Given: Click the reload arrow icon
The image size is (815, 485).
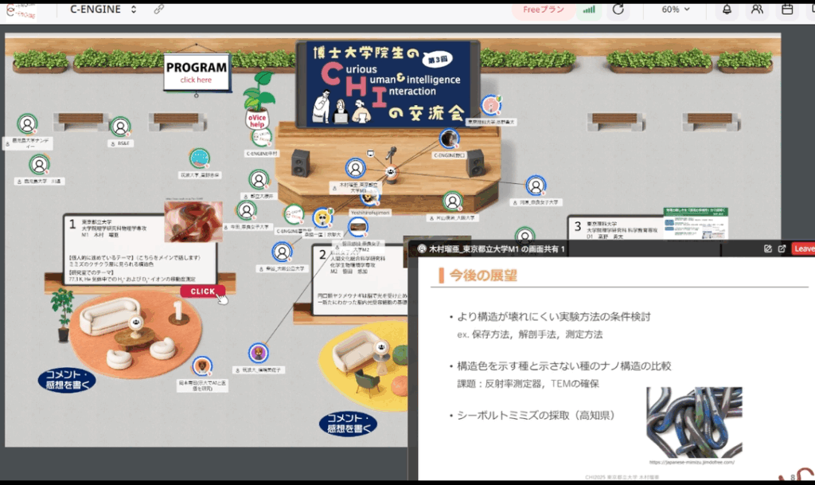Looking at the screenshot, I should [x=618, y=10].
